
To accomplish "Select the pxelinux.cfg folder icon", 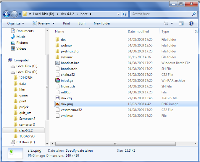I will (57, 51).
